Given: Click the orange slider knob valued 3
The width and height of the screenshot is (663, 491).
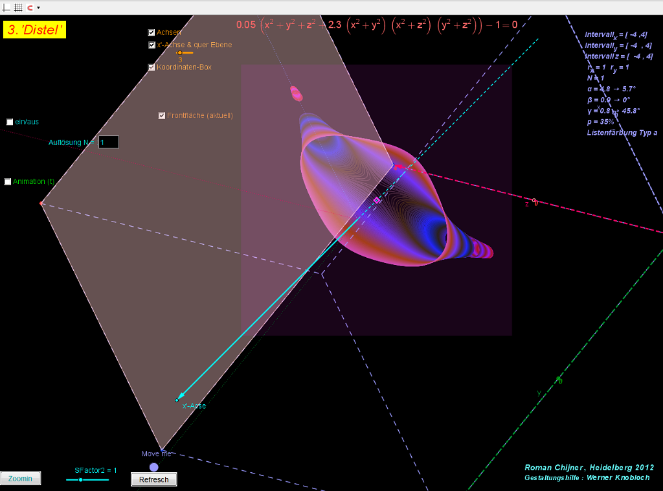Looking at the screenshot, I should point(180,53).
